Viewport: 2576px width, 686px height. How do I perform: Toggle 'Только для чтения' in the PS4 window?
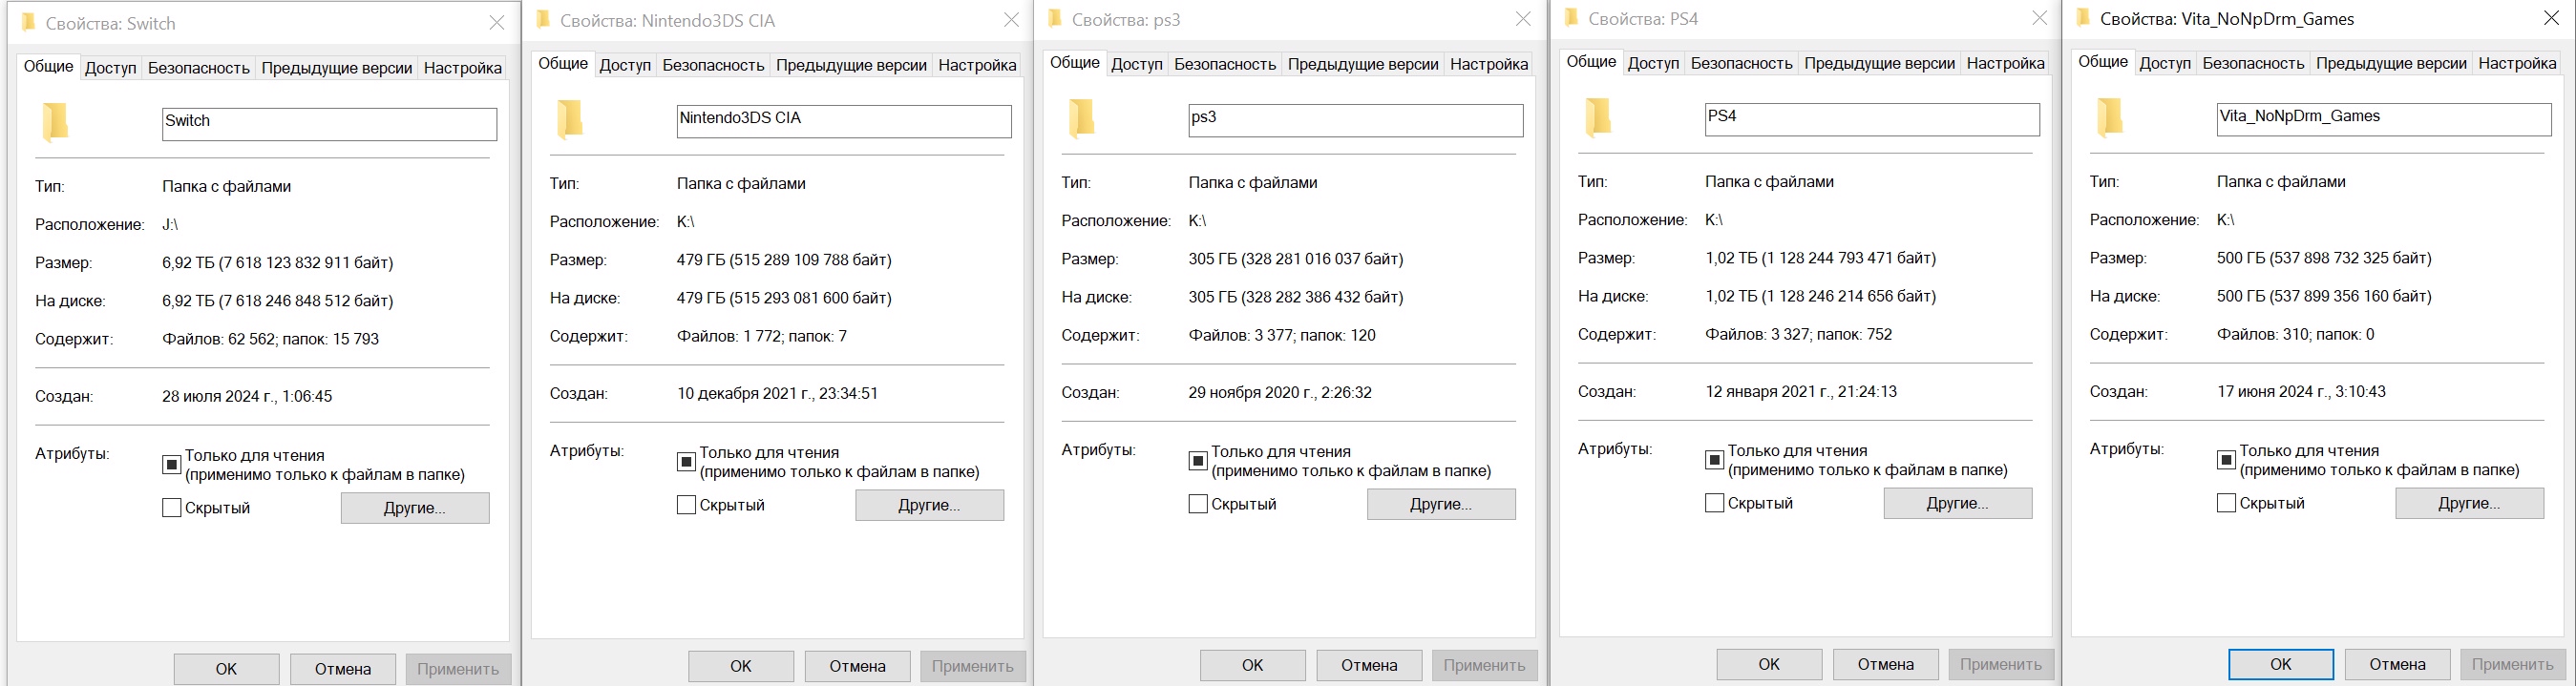1714,459
